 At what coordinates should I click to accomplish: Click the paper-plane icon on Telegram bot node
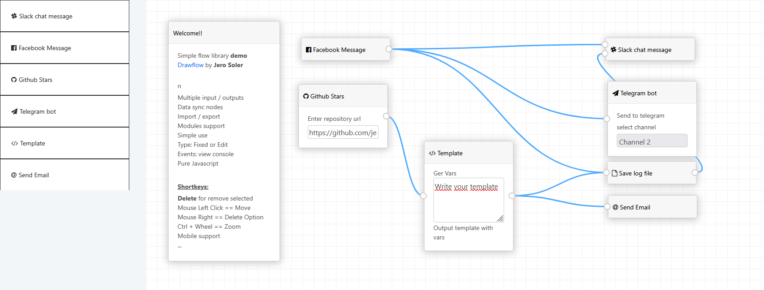point(615,93)
